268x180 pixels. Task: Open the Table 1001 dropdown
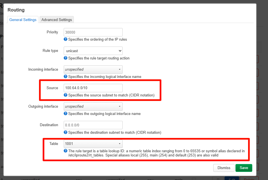click(93, 144)
